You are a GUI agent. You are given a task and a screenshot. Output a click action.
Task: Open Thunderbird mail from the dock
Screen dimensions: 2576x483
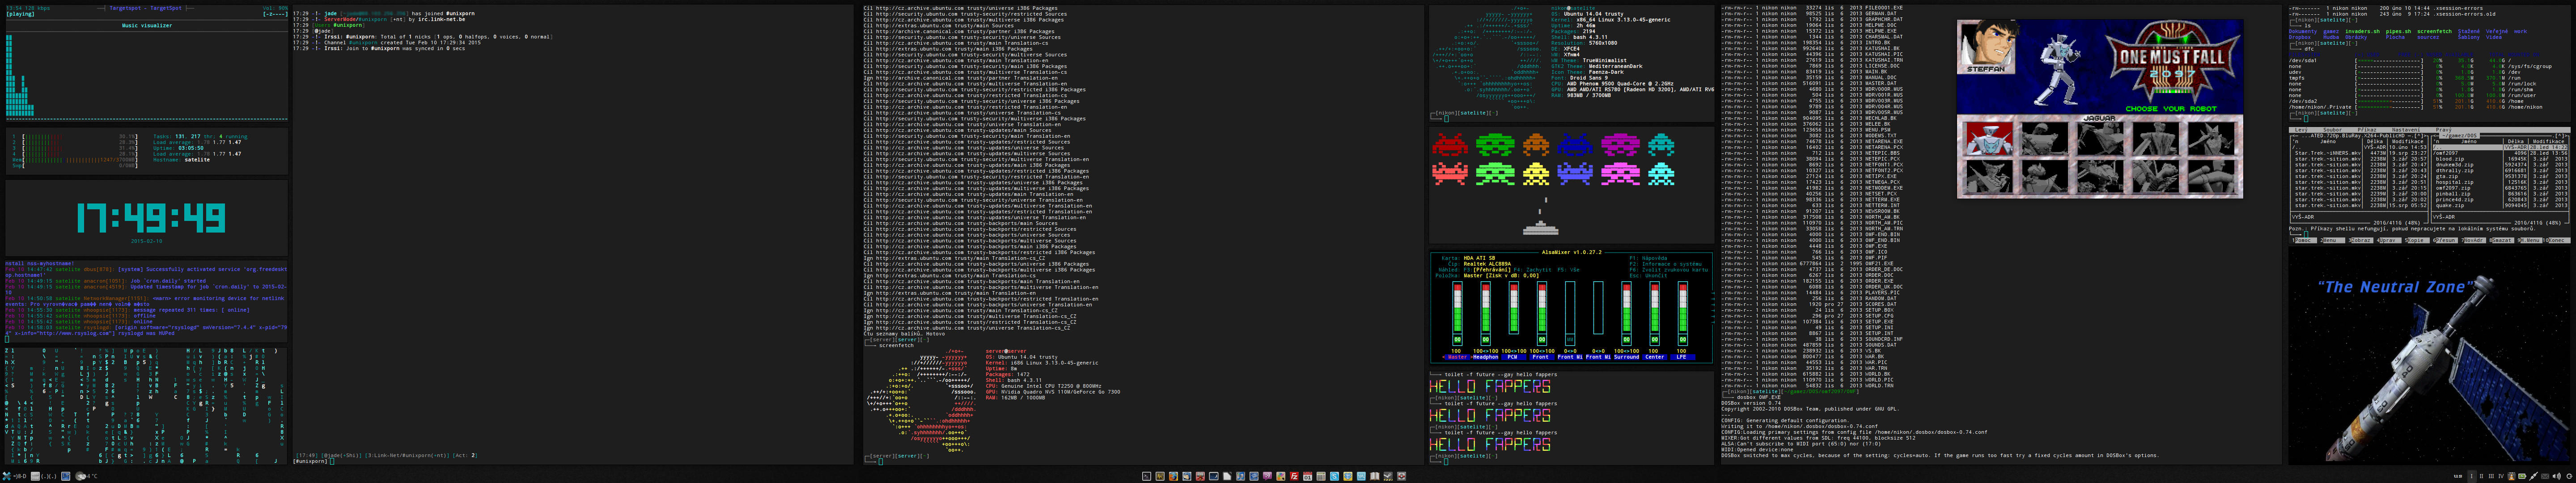pos(1187,476)
